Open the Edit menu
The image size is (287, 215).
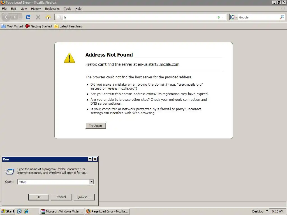[13, 9]
